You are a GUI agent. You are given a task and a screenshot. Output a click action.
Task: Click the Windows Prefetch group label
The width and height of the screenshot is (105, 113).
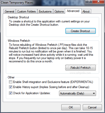tap(19, 41)
